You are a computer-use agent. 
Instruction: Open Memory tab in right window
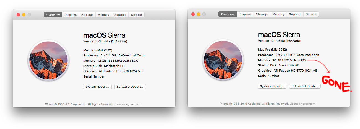278,14
